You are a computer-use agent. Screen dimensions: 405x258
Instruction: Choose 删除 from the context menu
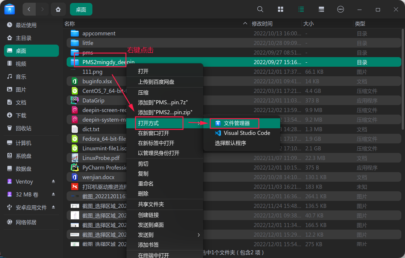[x=165, y=193]
